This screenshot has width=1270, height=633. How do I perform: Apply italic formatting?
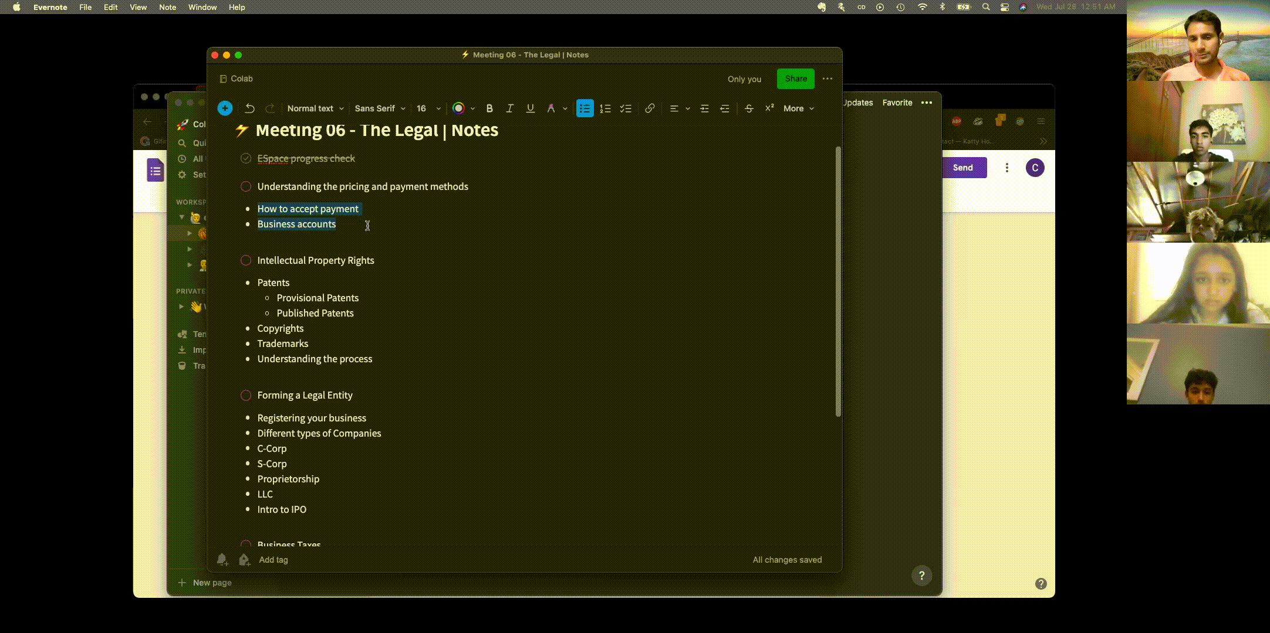point(509,108)
